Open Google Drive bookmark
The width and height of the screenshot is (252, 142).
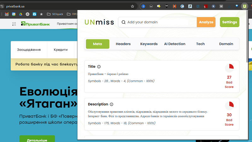click(x=20, y=14)
